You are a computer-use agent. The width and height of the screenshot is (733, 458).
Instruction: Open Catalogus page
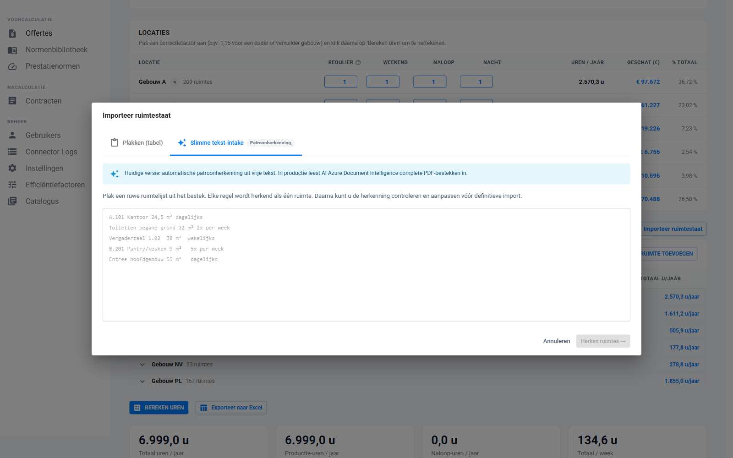tap(42, 202)
